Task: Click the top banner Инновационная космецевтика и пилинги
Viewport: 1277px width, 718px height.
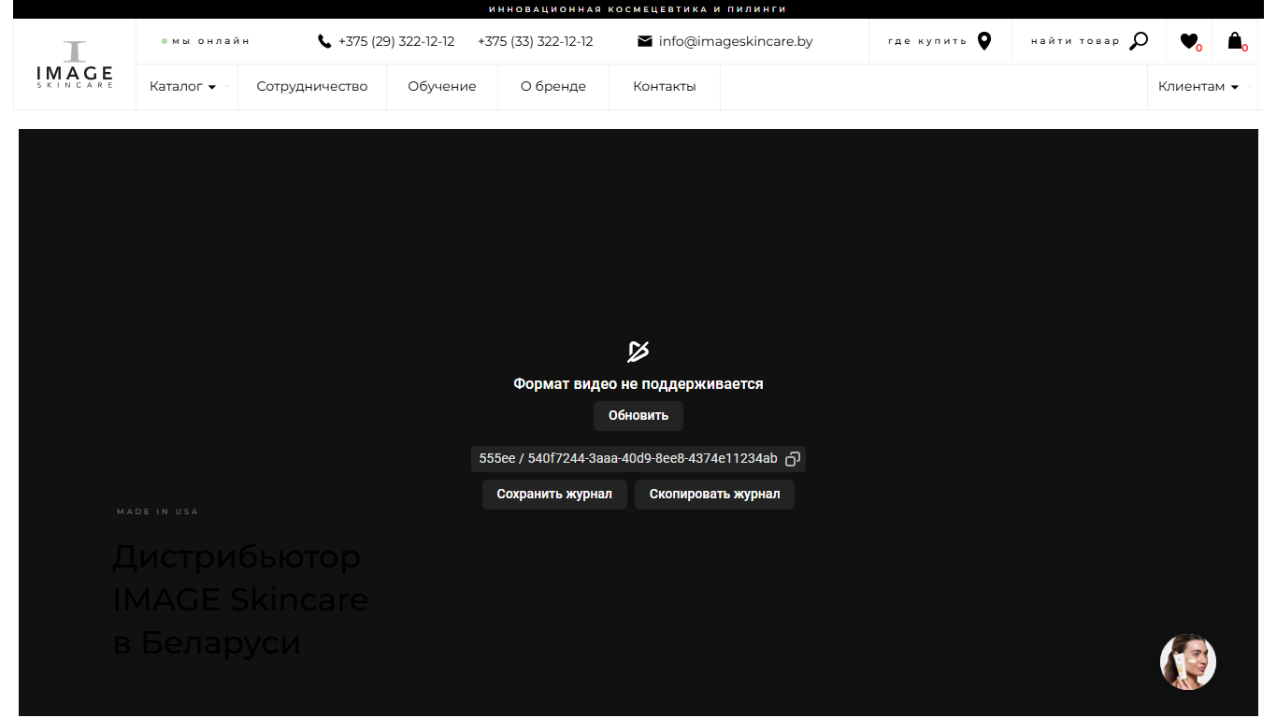Action: click(638, 9)
